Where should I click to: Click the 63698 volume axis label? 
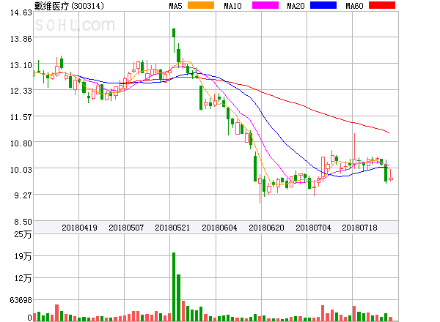click(21, 301)
